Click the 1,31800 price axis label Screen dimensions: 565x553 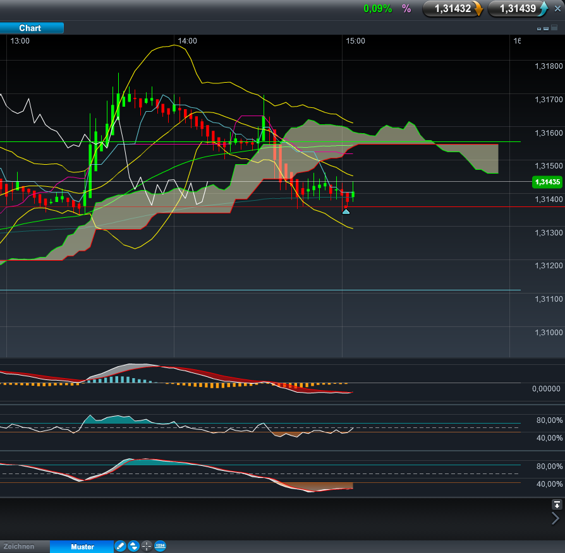click(x=549, y=66)
